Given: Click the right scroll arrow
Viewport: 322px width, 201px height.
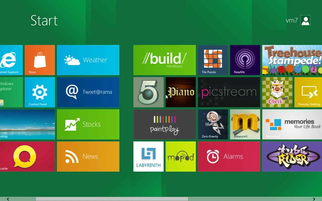Looking at the screenshot, I should pyautogui.click(x=314, y=199).
